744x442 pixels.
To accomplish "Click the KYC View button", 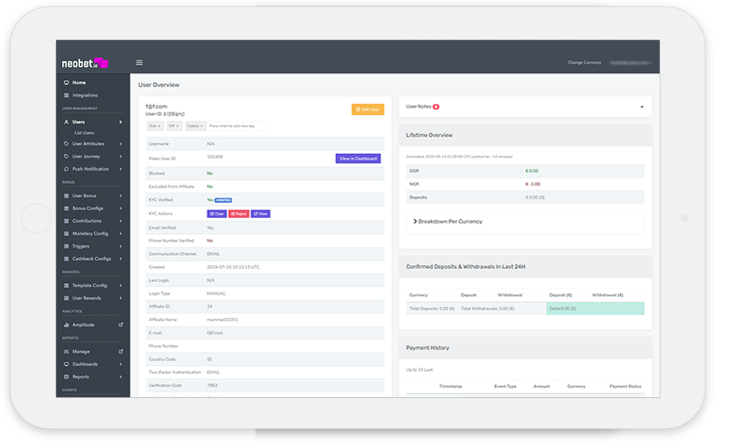I will tap(260, 214).
